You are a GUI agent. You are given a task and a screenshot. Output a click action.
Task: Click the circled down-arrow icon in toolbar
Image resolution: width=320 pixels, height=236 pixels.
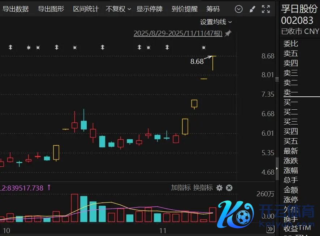point(239,9)
